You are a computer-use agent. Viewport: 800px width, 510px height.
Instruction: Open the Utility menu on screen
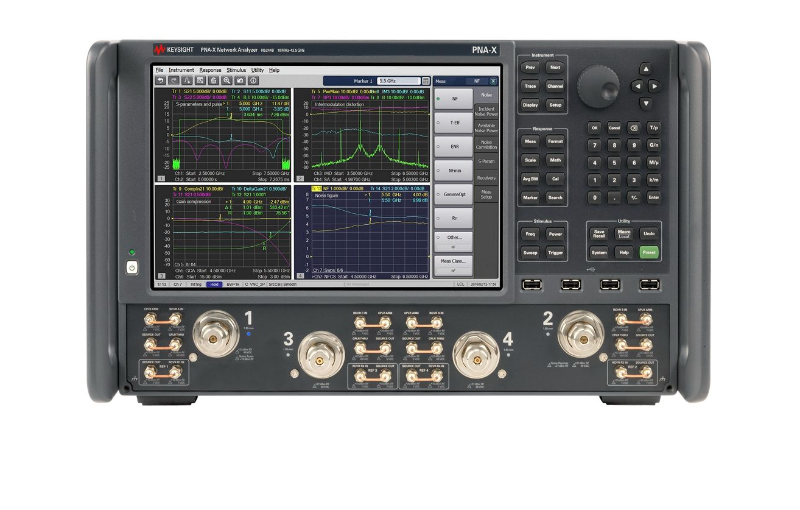click(x=258, y=70)
